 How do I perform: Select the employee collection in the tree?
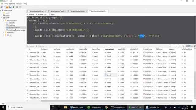[x=12, y=25]
